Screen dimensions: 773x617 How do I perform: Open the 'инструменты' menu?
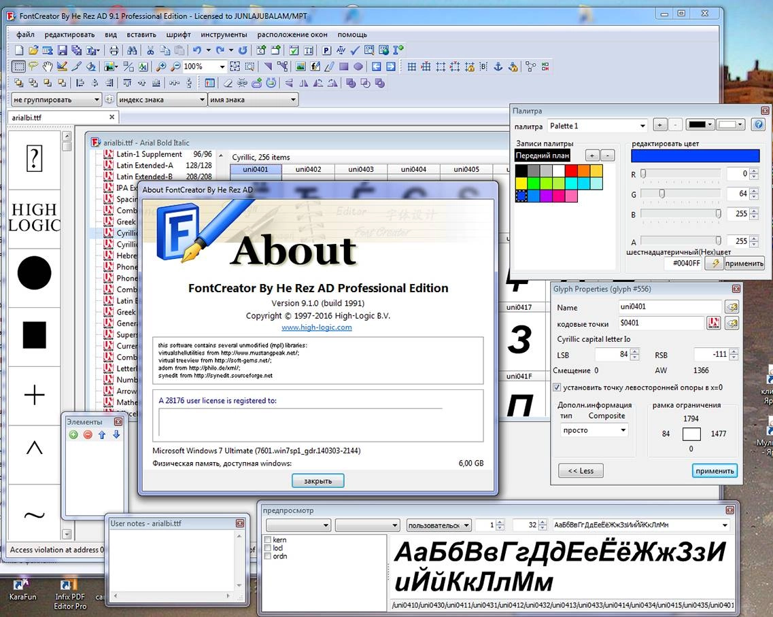224,35
